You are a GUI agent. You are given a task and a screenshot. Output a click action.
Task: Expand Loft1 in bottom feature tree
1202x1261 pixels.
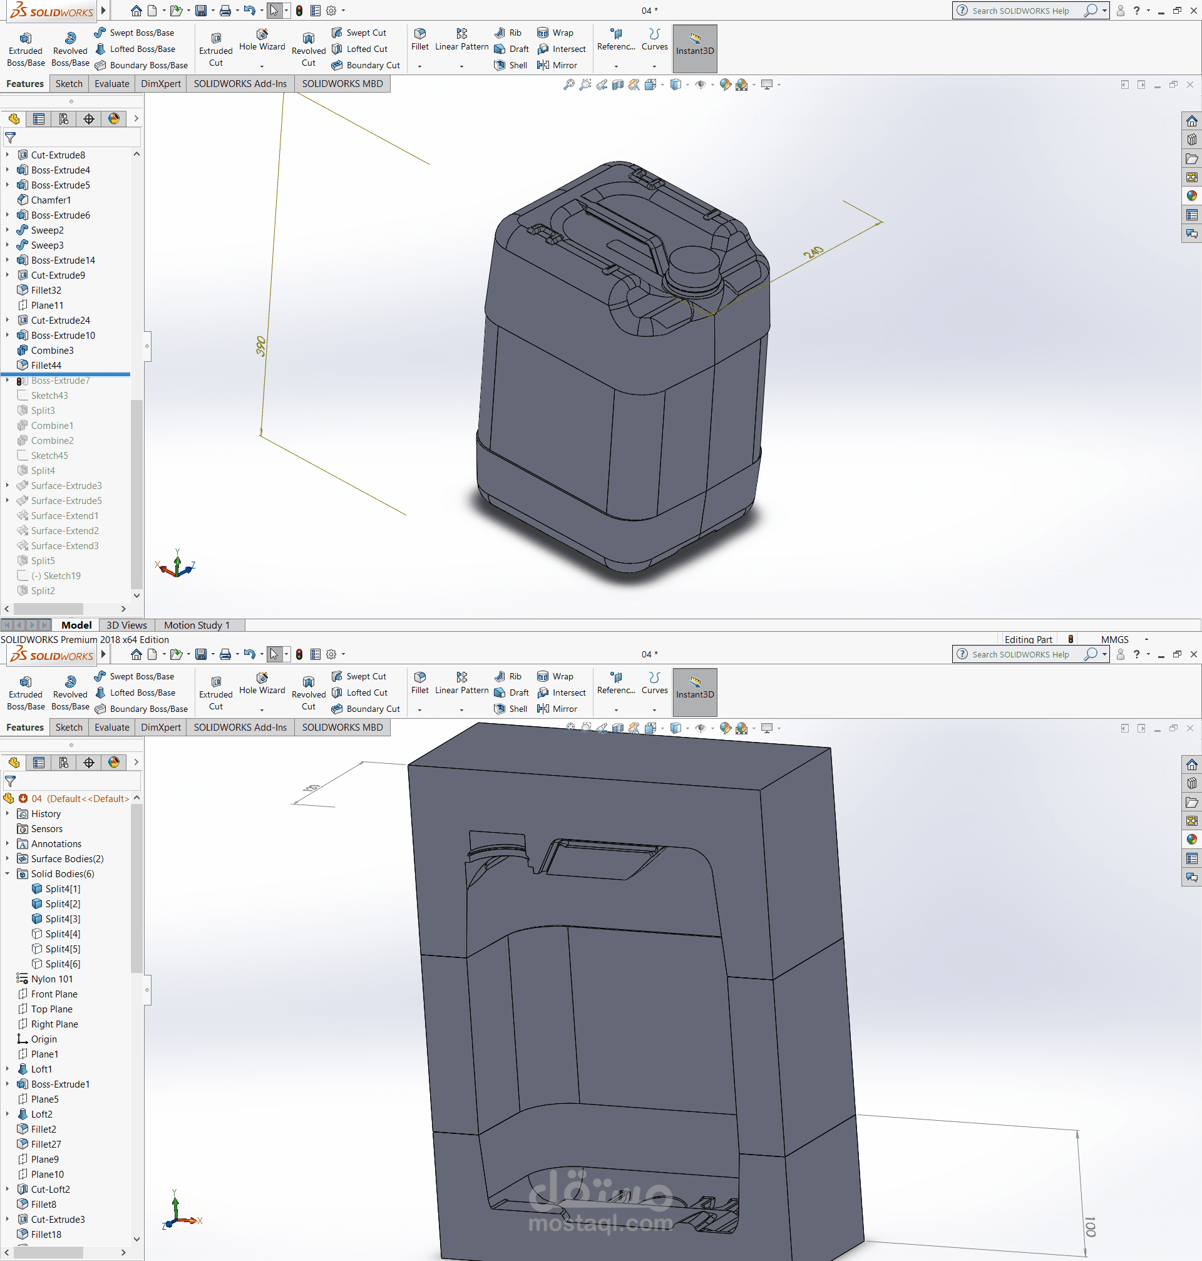(8, 1069)
